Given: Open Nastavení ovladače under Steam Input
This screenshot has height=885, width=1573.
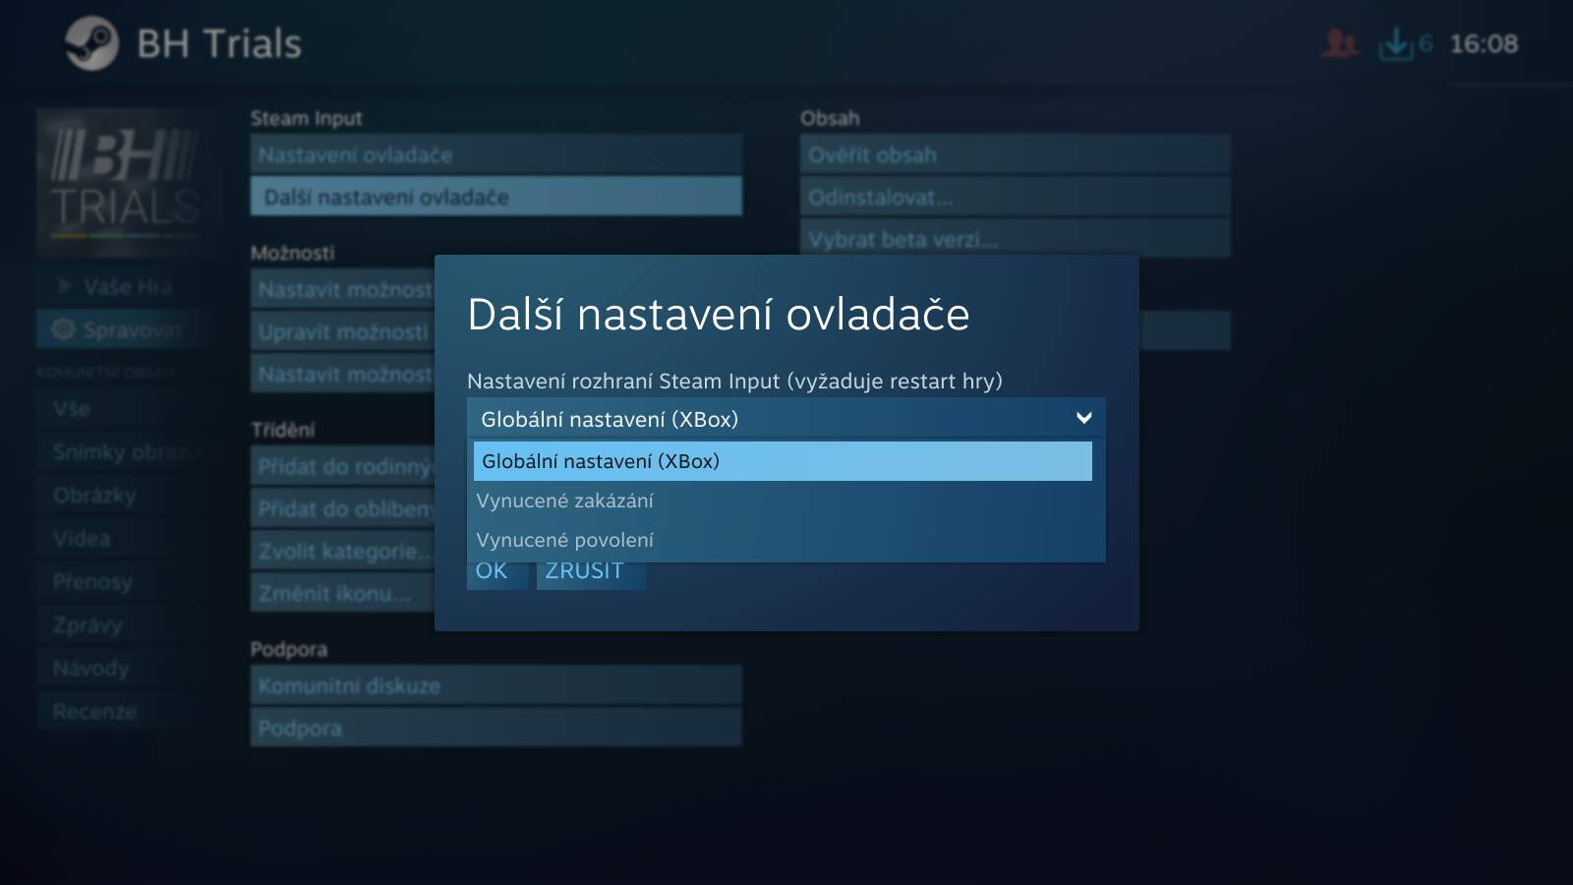Looking at the screenshot, I should point(495,154).
